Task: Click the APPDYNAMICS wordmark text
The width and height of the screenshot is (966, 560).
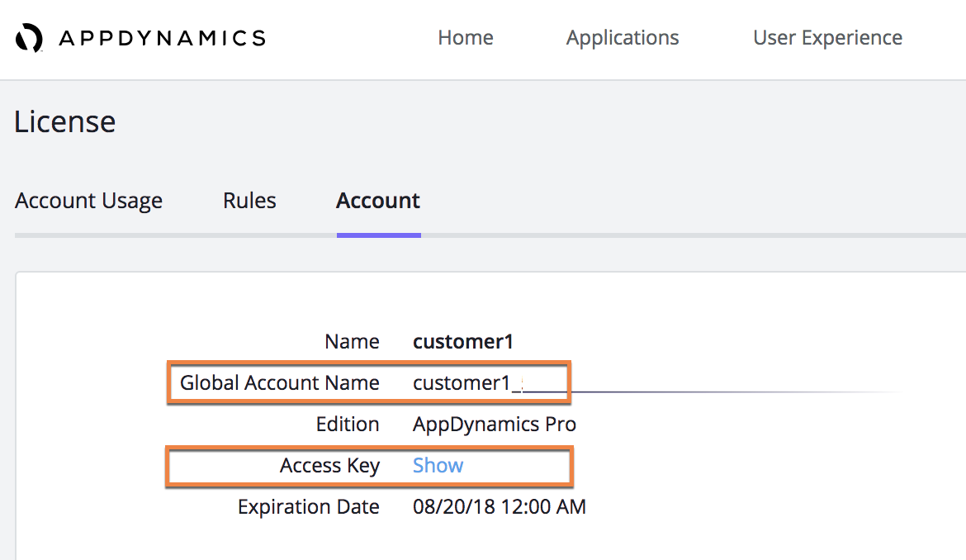Action: 163,38
